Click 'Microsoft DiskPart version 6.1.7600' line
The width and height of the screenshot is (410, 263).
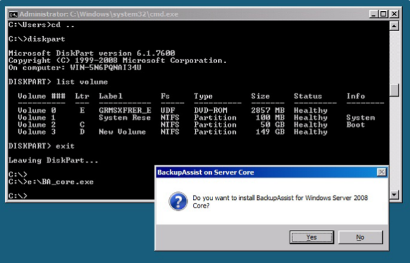coord(92,54)
